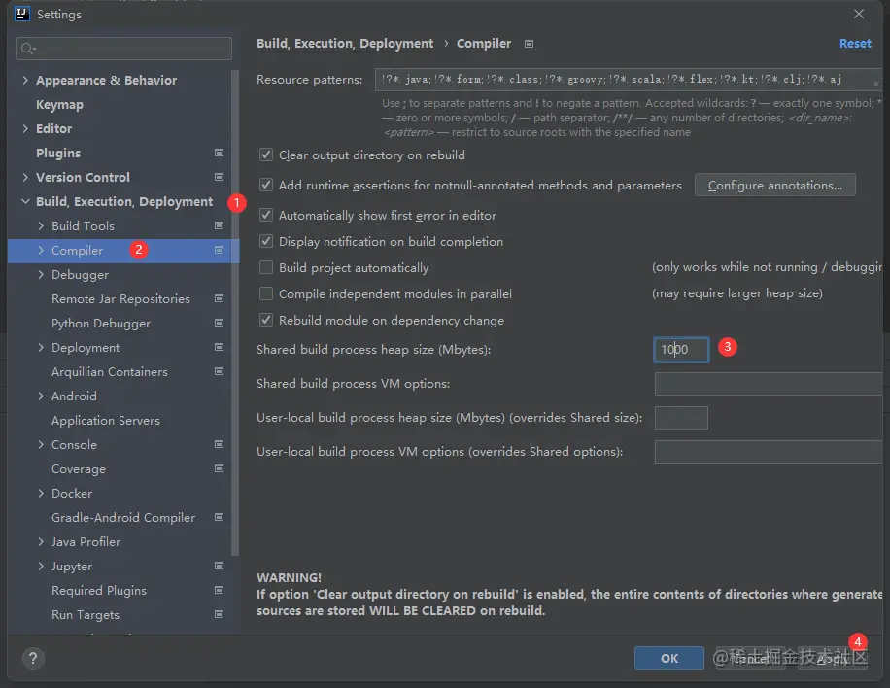Open the Plugins settings page

(x=58, y=153)
